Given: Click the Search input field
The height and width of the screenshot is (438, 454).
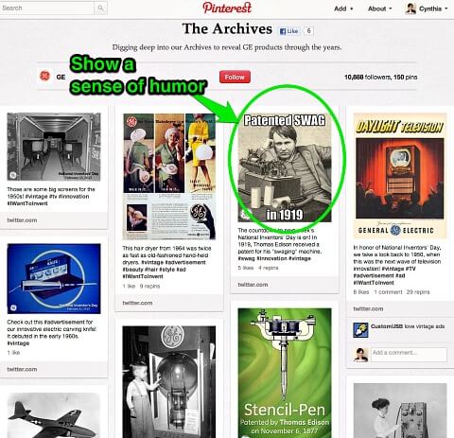Looking at the screenshot, I should (x=47, y=8).
